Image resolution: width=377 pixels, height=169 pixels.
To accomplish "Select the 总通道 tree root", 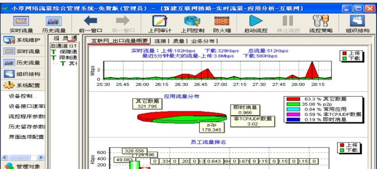I will pos(64,45).
